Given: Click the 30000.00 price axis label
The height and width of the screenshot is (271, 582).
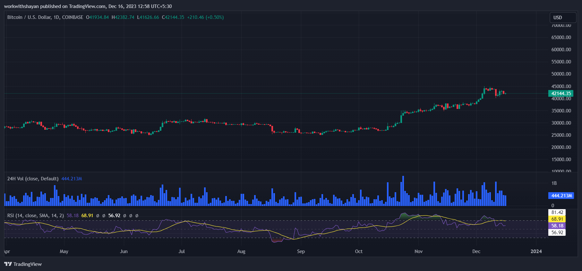Looking at the screenshot, I should 561,123.
